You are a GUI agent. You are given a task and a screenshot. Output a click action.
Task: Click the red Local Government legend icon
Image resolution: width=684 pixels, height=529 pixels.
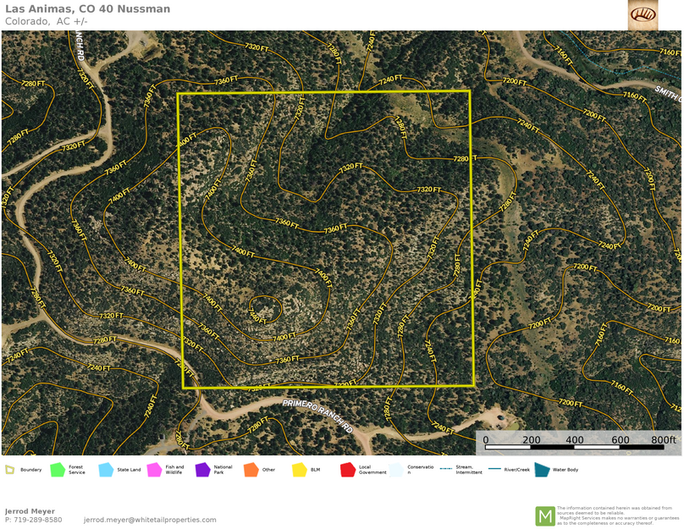347,470
